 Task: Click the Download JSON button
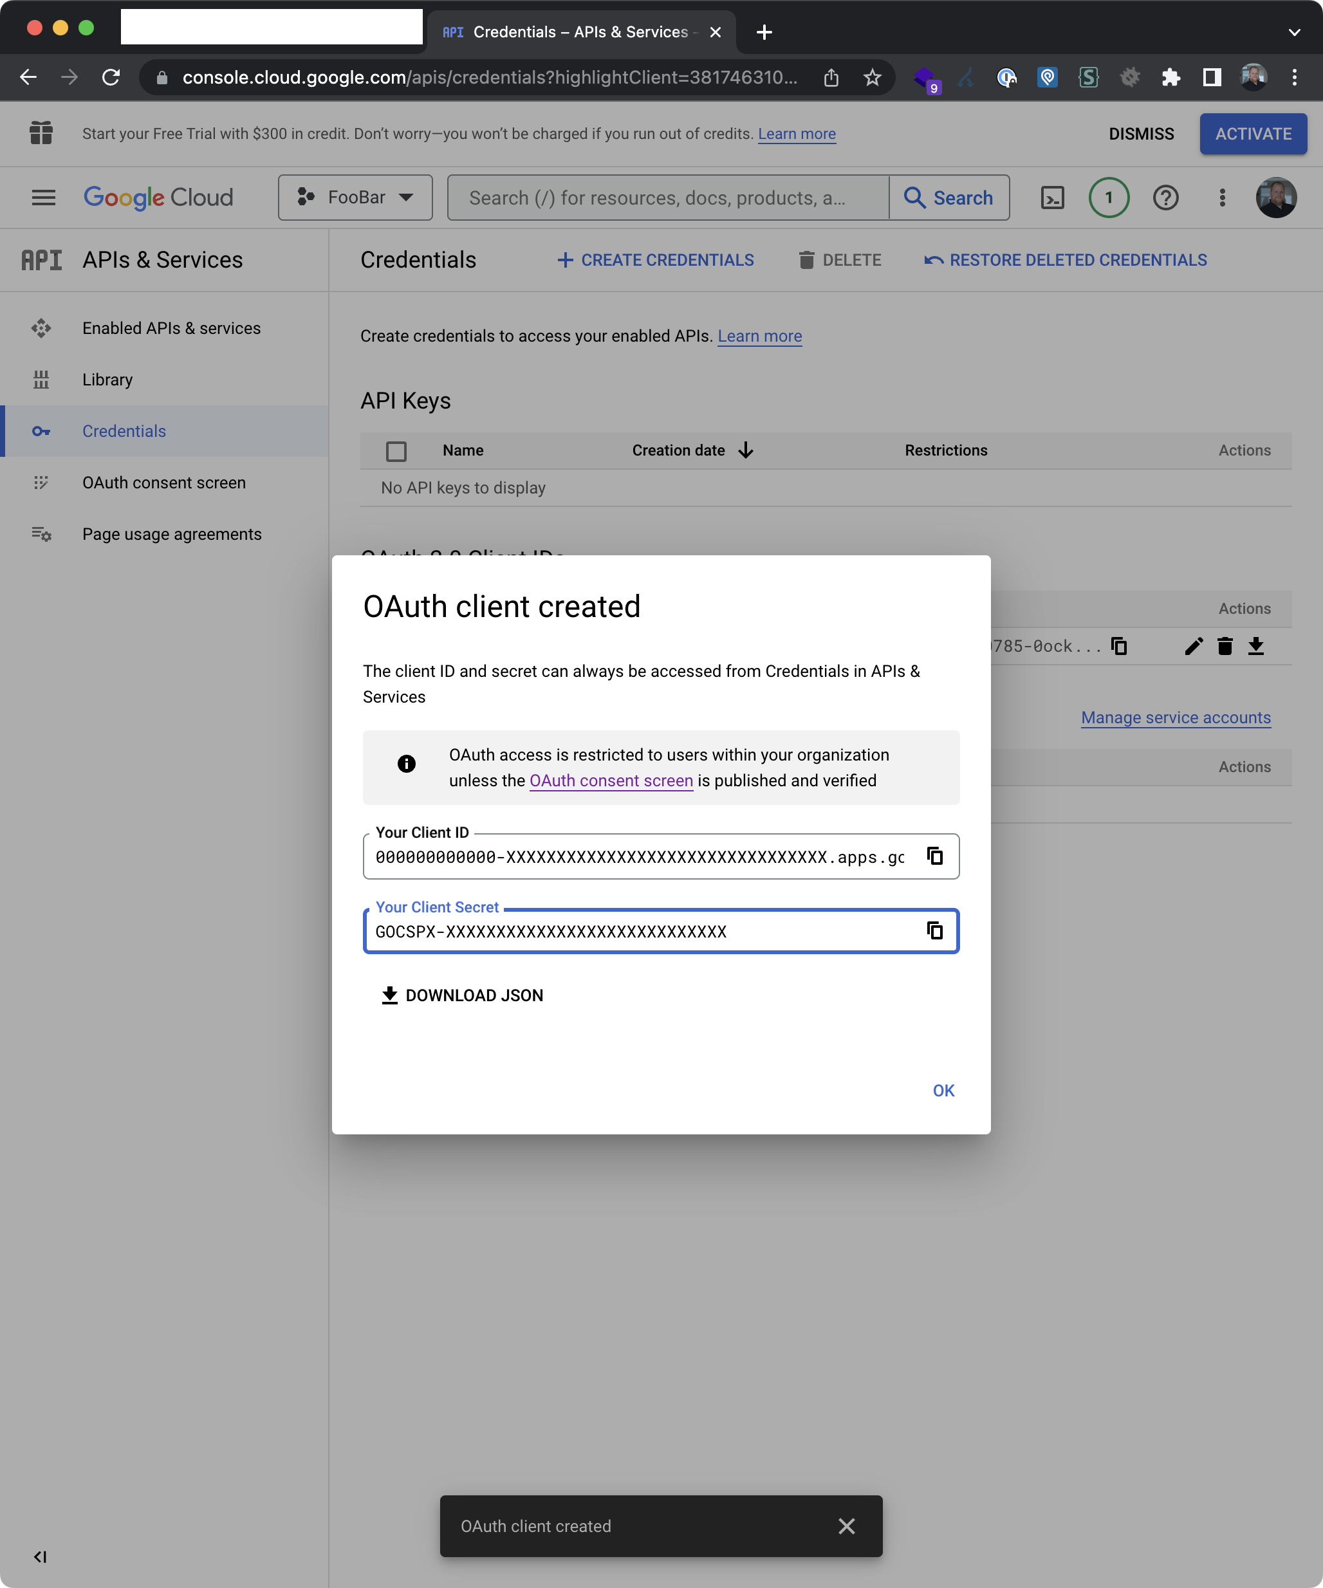(462, 995)
